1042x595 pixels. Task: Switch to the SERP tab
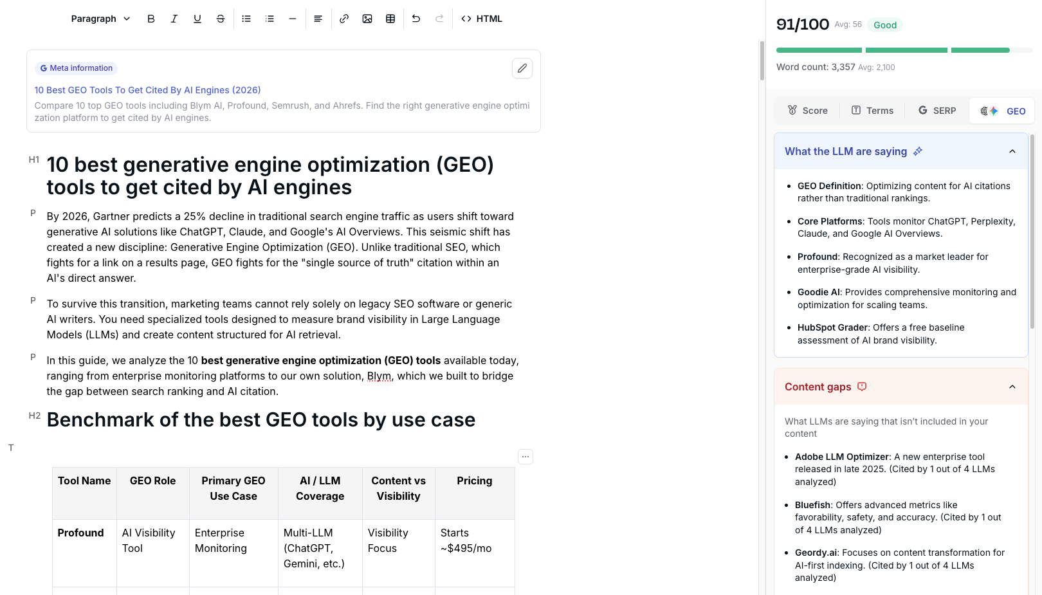[x=937, y=111]
